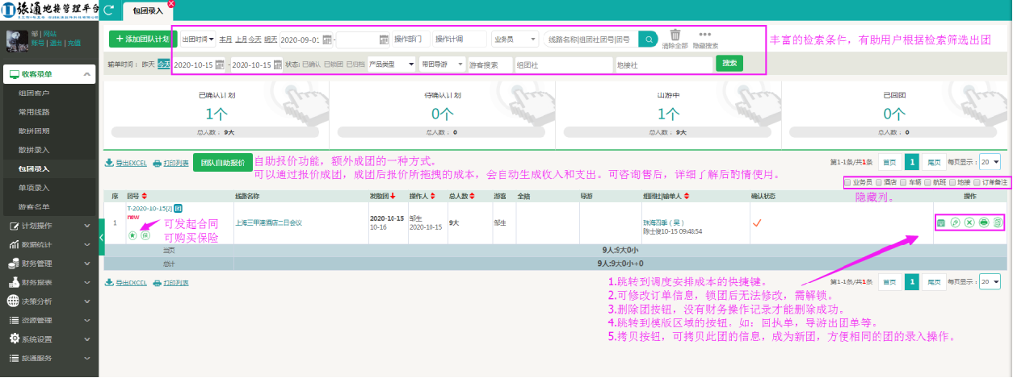
Task: Open the 业务员 dropdown
Action: tap(515, 39)
